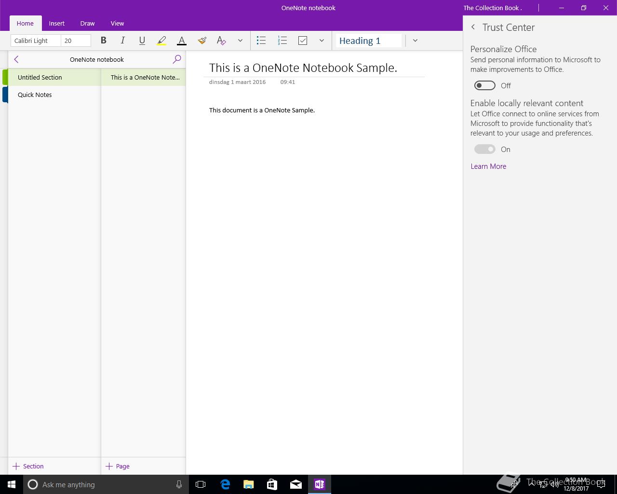The image size is (617, 494).
Task: Expand the styles gallery dropdown
Action: point(415,41)
